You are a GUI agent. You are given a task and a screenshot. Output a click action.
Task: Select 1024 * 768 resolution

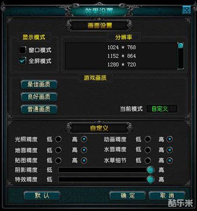pos(122,47)
